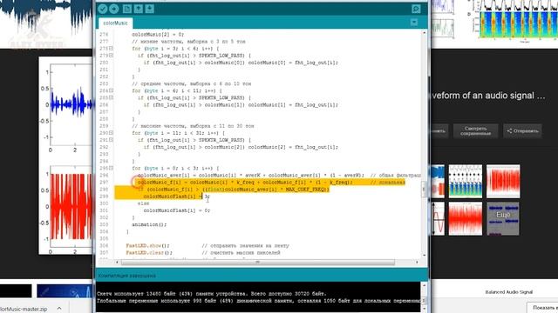Click browser 'Смотреть сохраненные' button

point(475,131)
